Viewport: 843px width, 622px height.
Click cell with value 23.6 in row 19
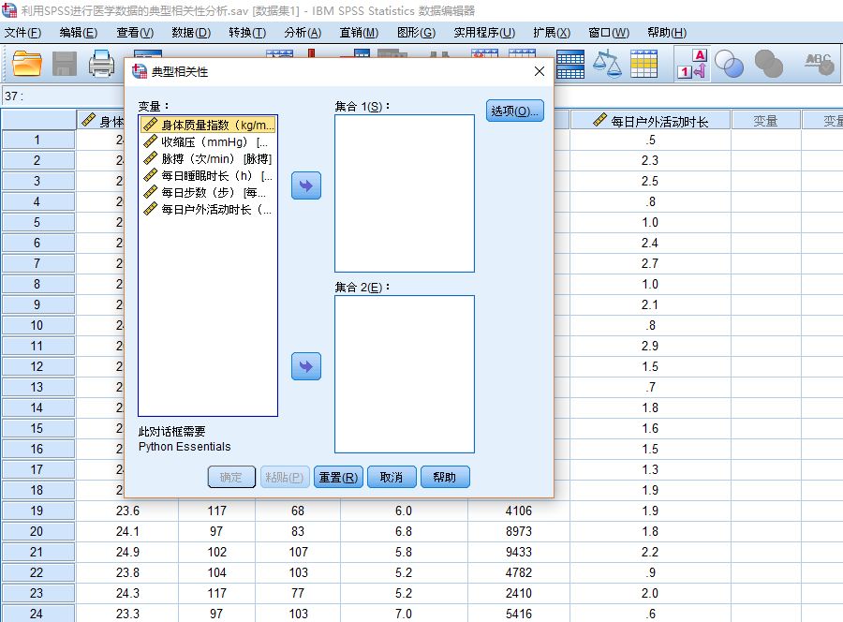127,511
